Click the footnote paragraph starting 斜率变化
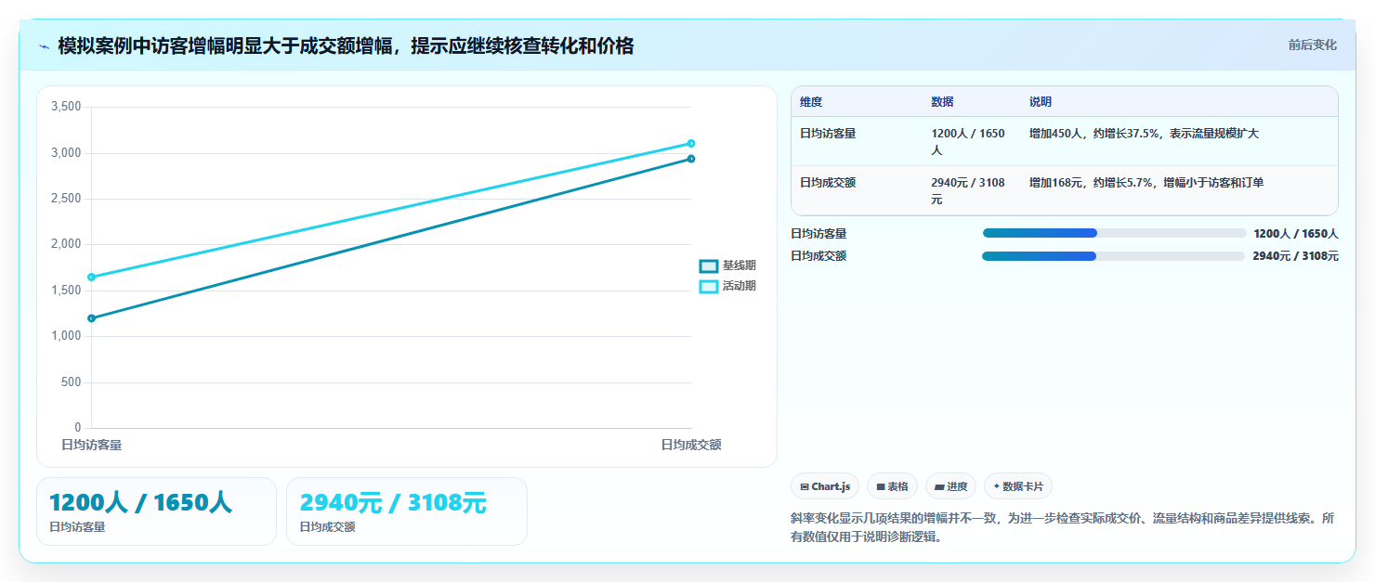Screen dimensions: 1375x582 [x=1063, y=527]
